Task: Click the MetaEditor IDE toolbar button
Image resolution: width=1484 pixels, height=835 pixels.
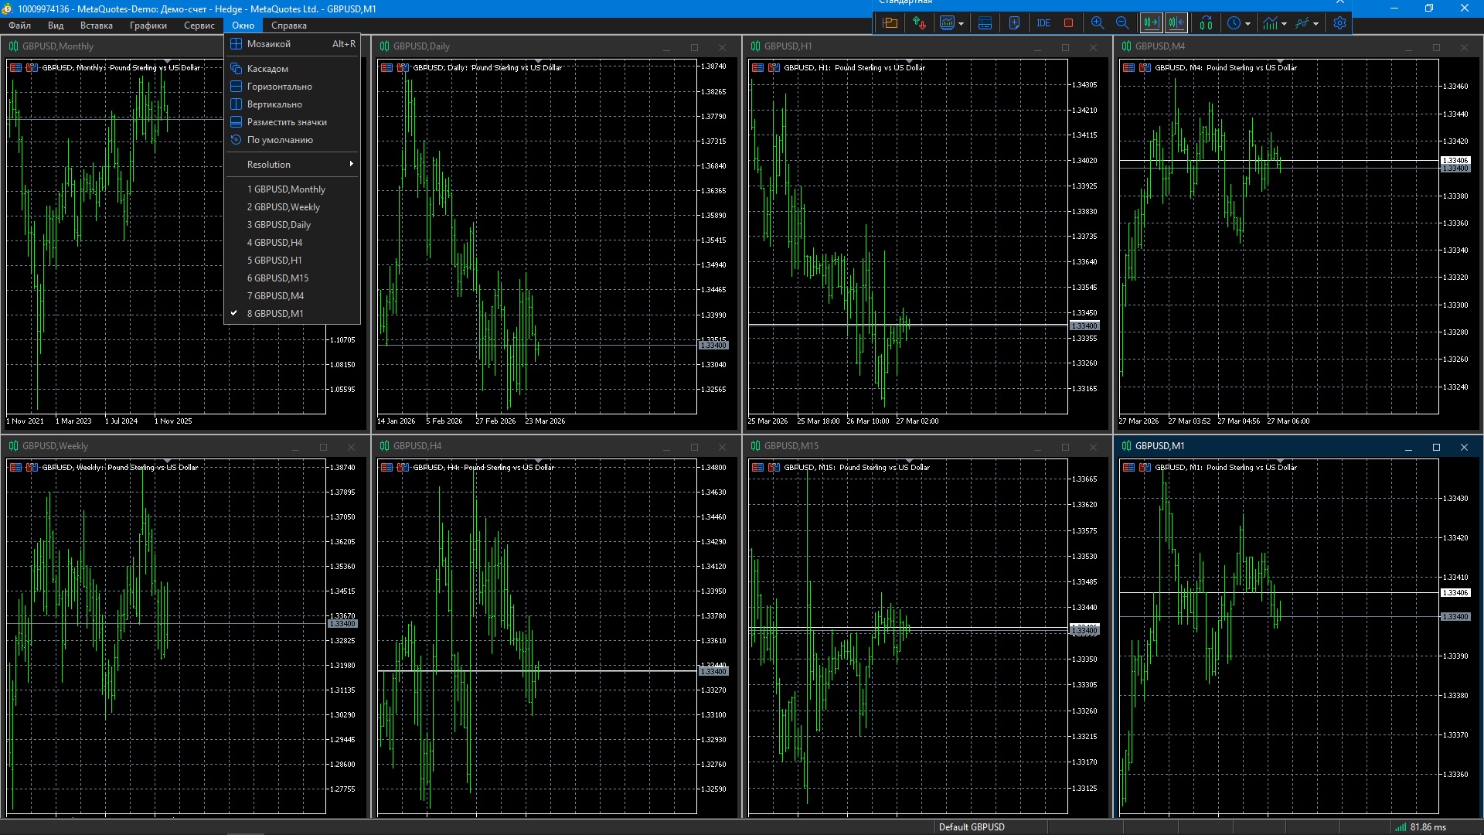Action: point(1043,23)
